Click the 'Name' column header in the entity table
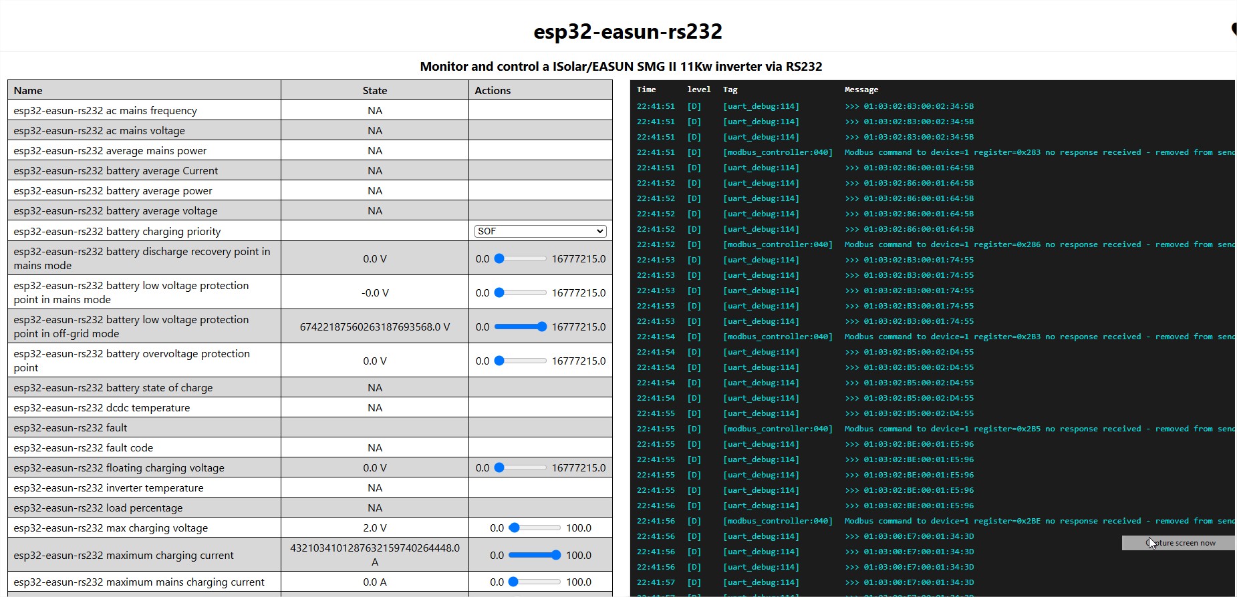The image size is (1237, 597). pyautogui.click(x=28, y=90)
